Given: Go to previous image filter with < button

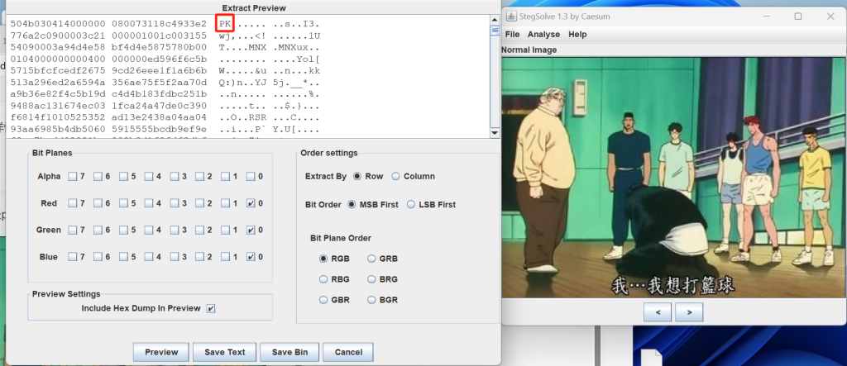Looking at the screenshot, I should click(658, 312).
